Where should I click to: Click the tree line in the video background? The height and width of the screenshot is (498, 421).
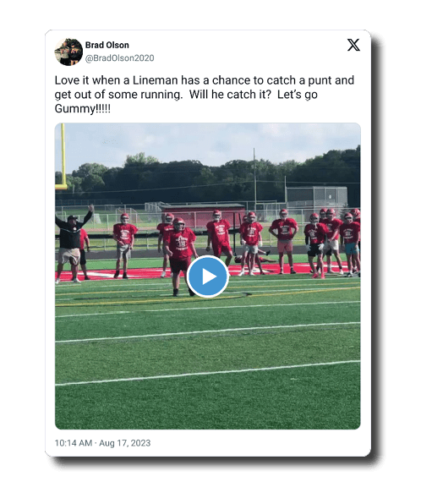click(207, 178)
